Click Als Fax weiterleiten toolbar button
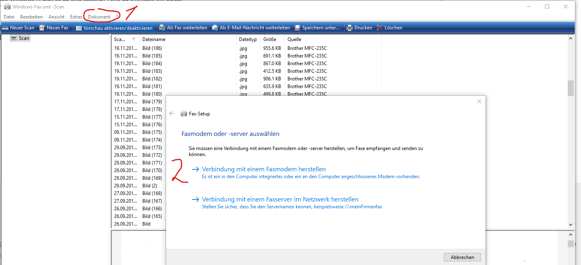 click(183, 28)
